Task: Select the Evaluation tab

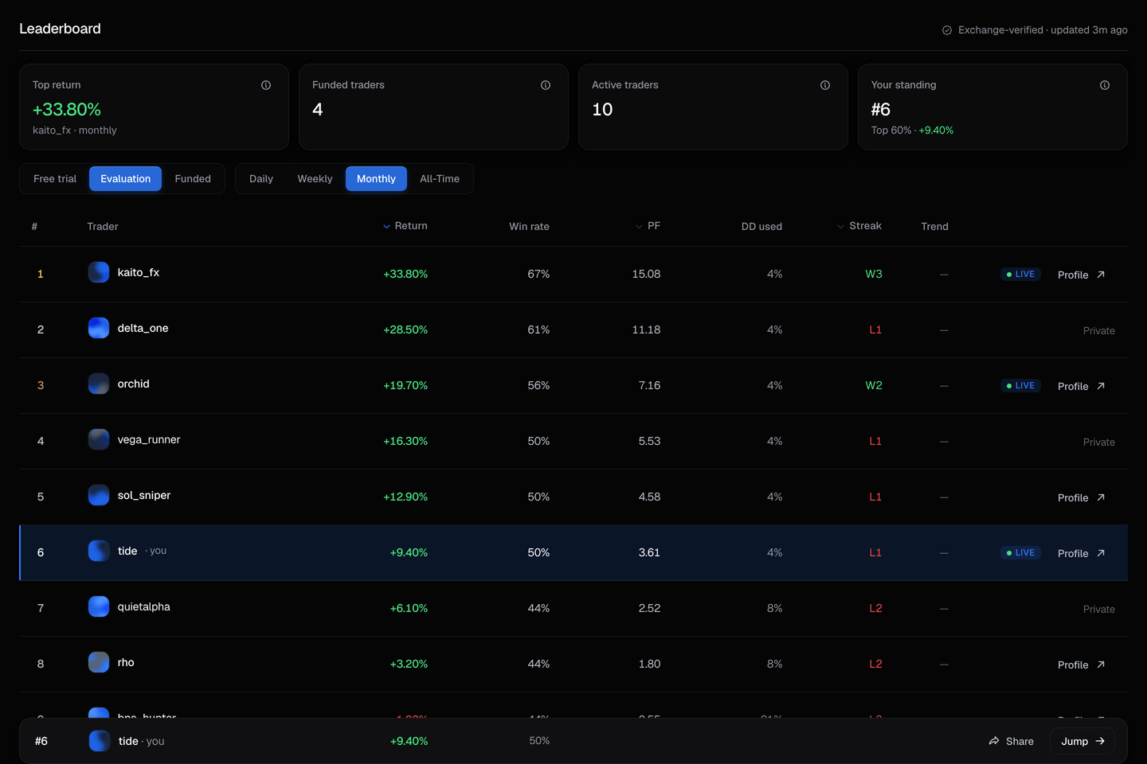Action: pyautogui.click(x=125, y=179)
